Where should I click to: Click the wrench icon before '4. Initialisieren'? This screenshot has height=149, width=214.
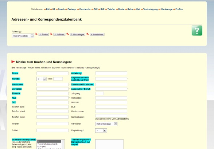(87, 34)
